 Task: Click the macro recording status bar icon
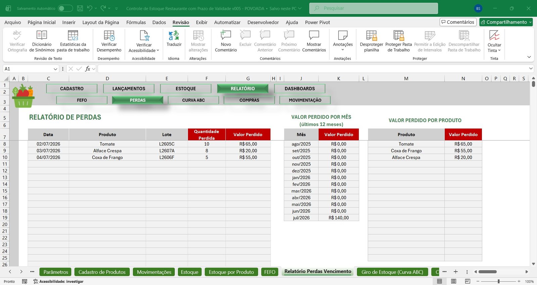point(25,281)
